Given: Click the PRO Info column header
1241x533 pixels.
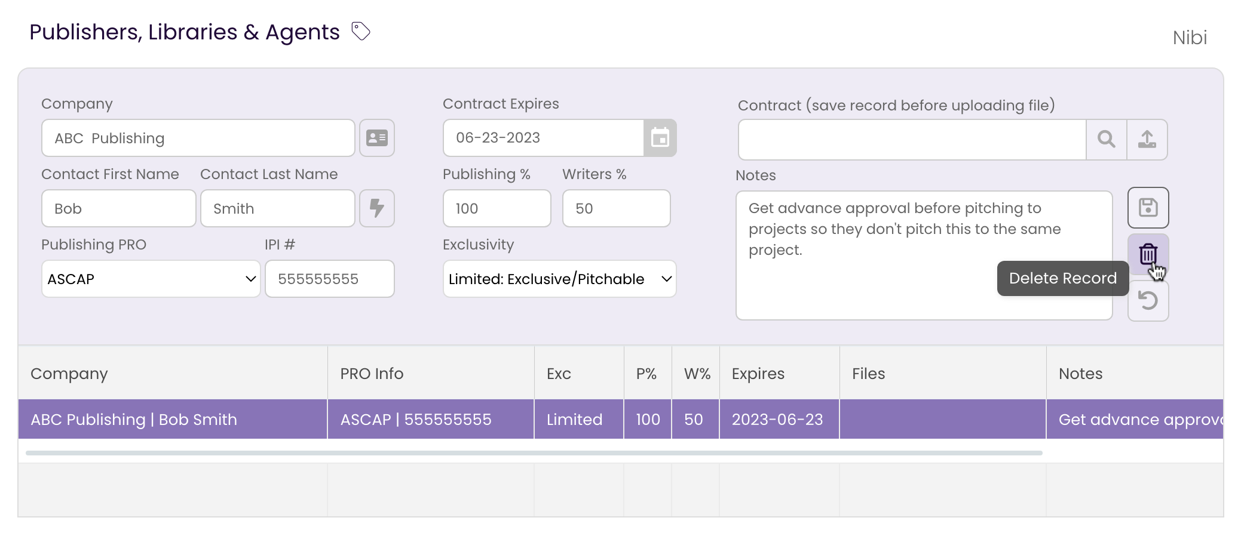Looking at the screenshot, I should click(x=431, y=373).
